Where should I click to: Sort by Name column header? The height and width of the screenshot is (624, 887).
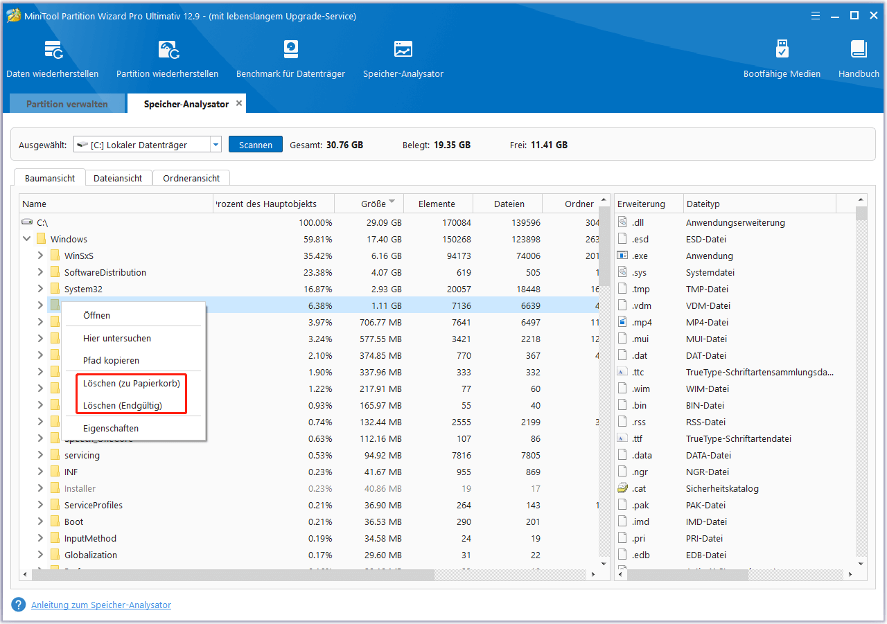pyautogui.click(x=116, y=204)
